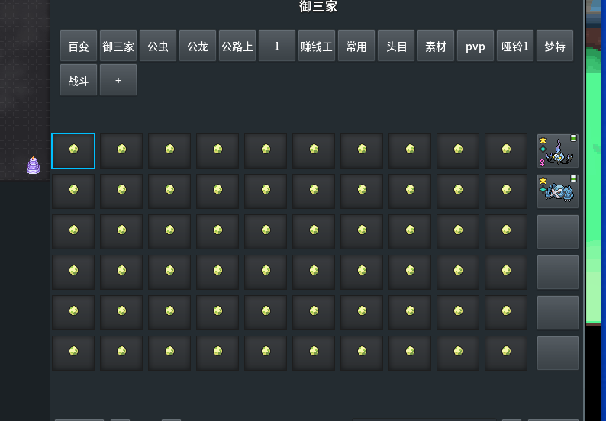Choose the second egg in the top row
This screenshot has width=606, height=421.
(x=121, y=151)
